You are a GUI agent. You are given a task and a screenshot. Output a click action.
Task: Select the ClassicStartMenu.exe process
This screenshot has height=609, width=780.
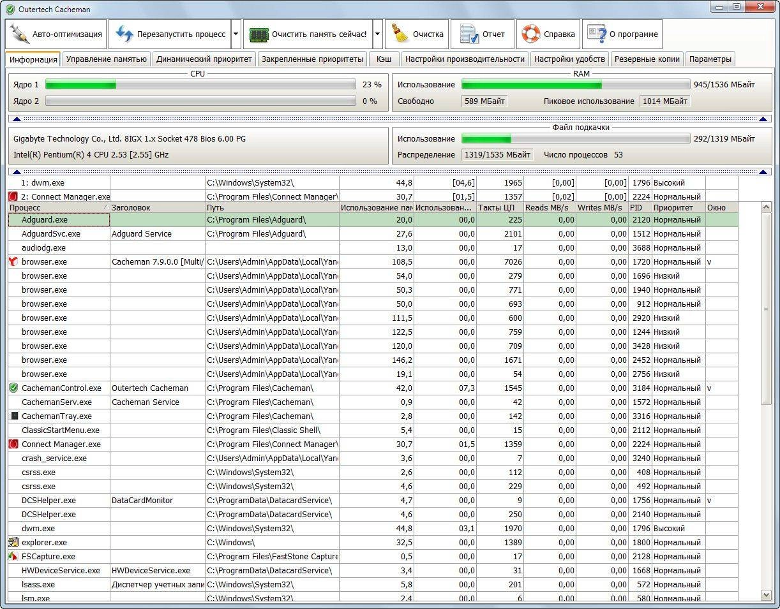click(61, 430)
